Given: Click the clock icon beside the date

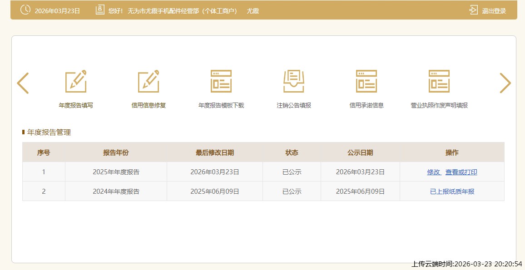Looking at the screenshot, I should click(x=25, y=10).
